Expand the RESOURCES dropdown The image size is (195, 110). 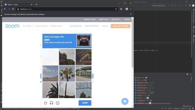tap(116, 20)
